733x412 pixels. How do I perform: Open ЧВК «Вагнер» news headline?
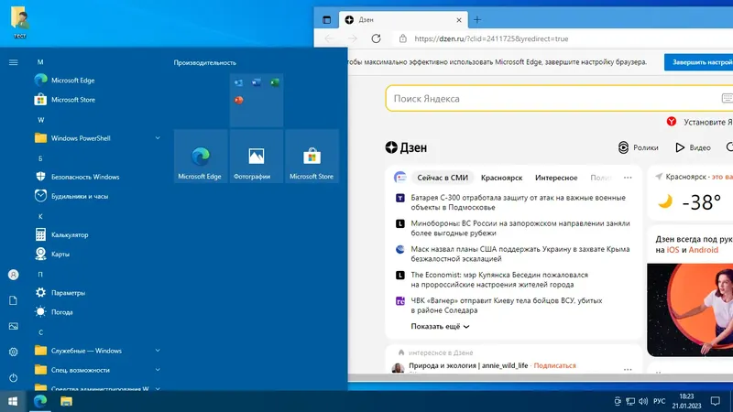[507, 305]
